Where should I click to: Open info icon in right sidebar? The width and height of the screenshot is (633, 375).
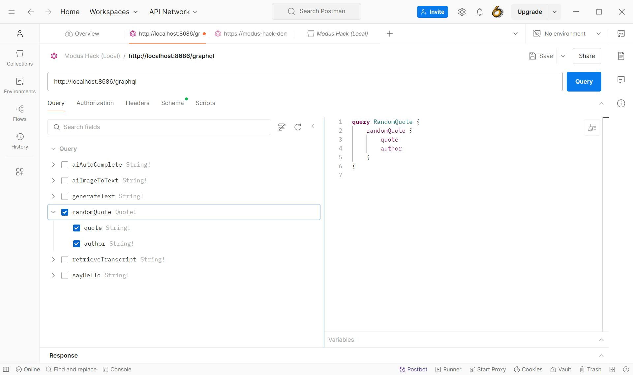tap(621, 103)
